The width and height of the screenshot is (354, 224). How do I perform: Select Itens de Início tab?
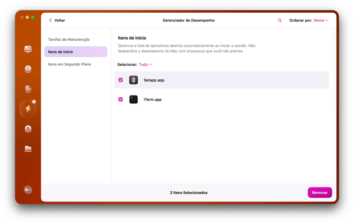tap(76, 52)
